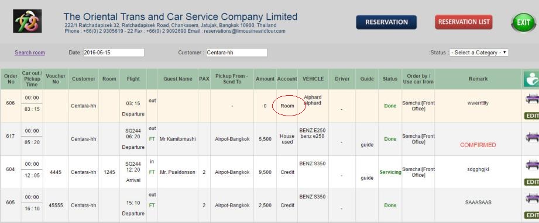
Task: Click the green EXIT icon
Action: [x=524, y=23]
